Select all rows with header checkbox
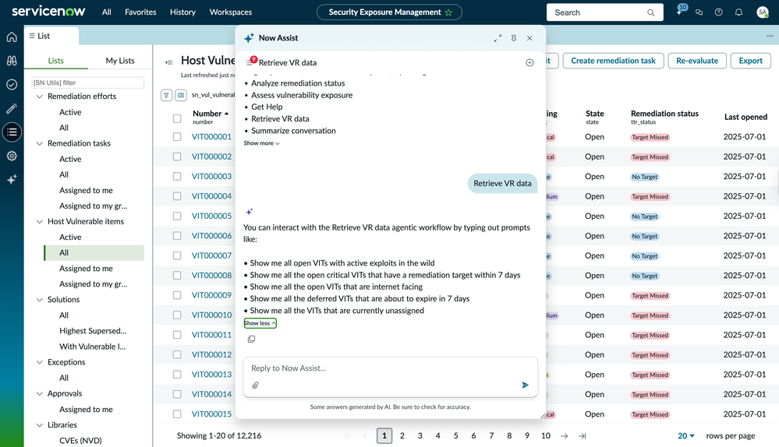Screen dimensions: 779x447 click(177, 118)
